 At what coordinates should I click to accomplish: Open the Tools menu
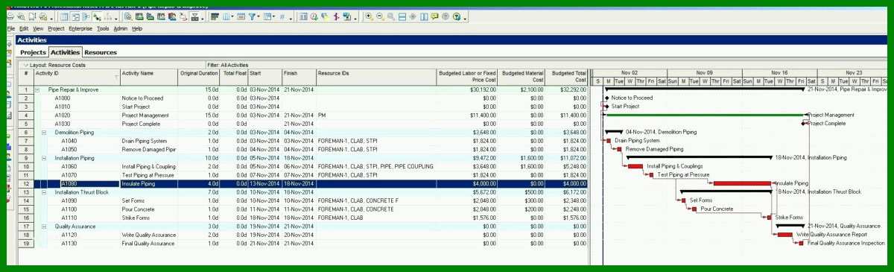(103, 28)
